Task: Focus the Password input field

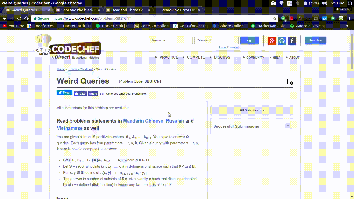Action: [x=216, y=40]
